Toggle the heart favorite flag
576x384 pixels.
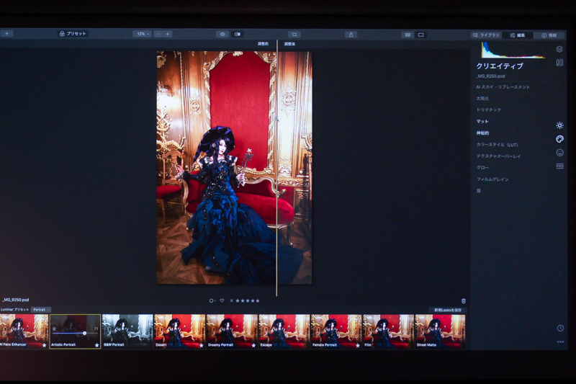pos(222,300)
